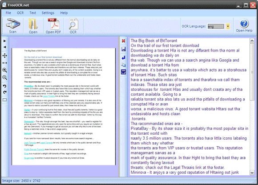Open an image with the Open folder icon
The height and width of the screenshot is (185, 258).
click(x=33, y=26)
